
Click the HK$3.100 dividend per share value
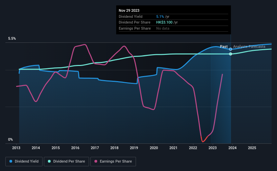pos(164,23)
